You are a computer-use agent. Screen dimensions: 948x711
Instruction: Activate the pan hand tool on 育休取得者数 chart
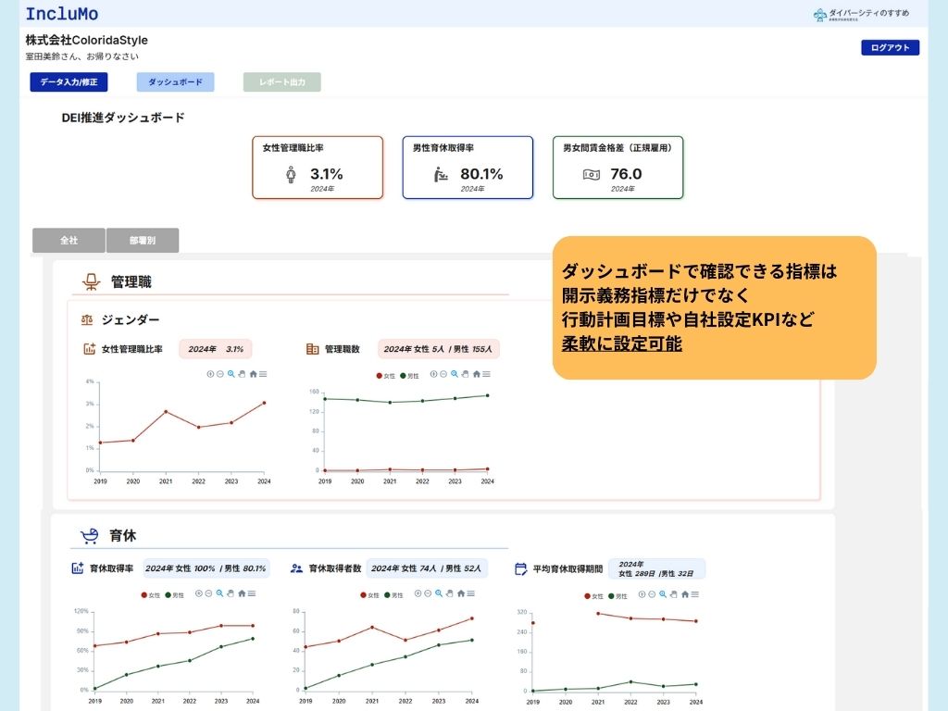coord(449,593)
